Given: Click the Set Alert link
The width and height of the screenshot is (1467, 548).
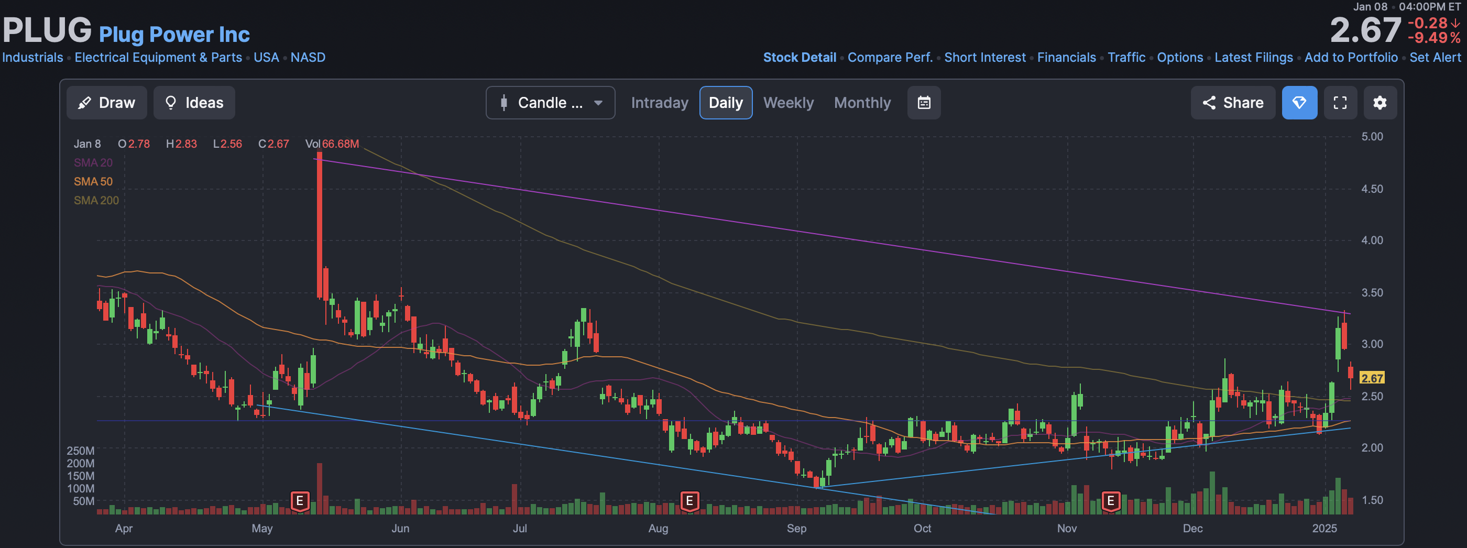Looking at the screenshot, I should point(1435,58).
